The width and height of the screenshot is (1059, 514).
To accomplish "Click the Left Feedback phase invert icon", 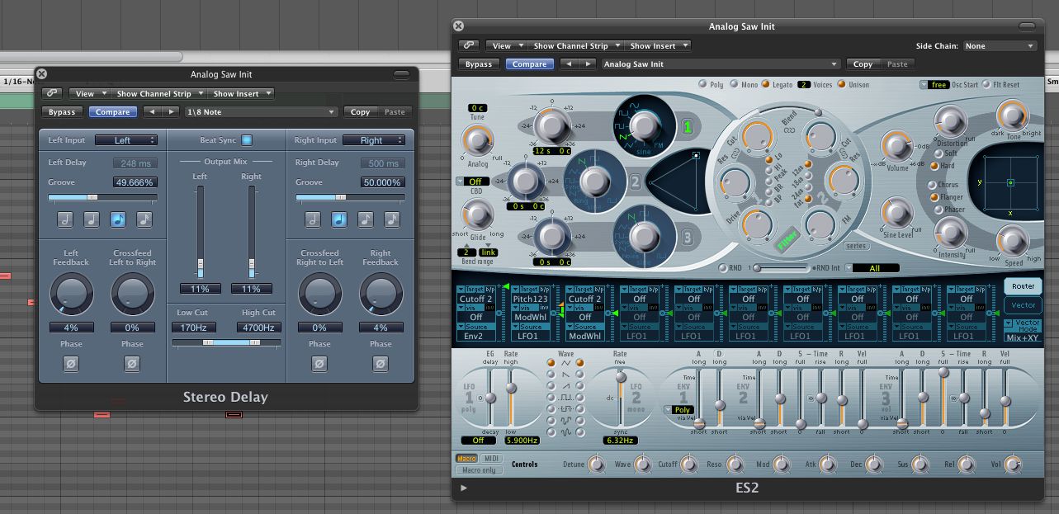I will pyautogui.click(x=71, y=363).
